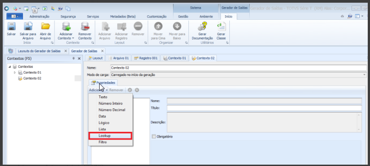Click the Adicionar Contexto database icon
This screenshot has width=370, height=166.
[66, 26]
